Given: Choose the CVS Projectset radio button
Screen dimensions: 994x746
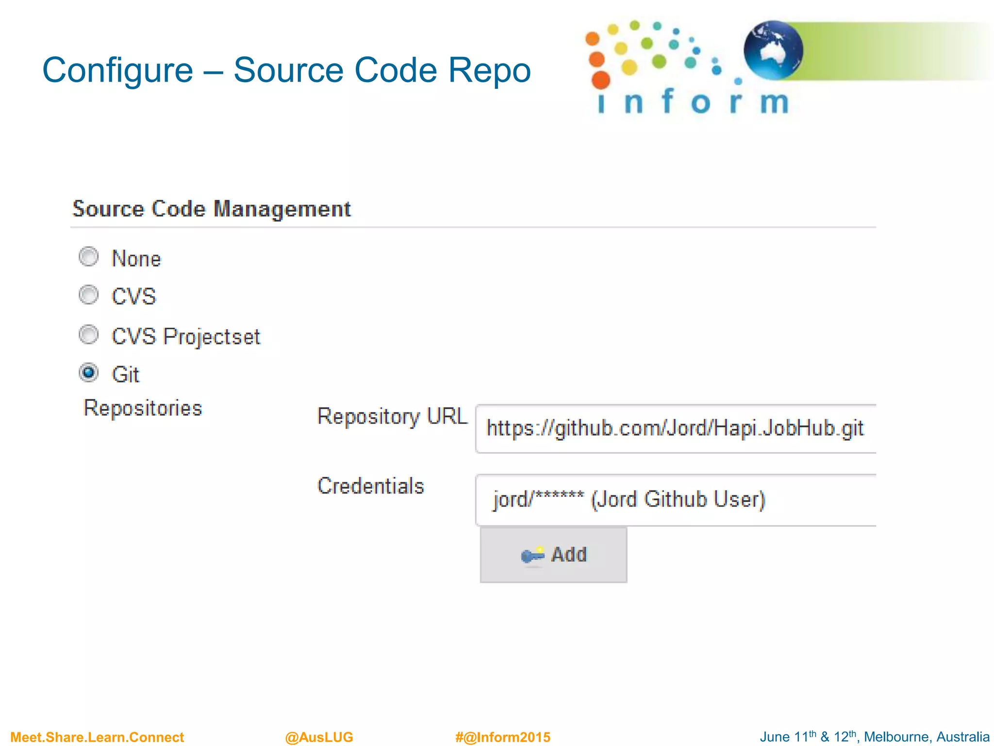Looking at the screenshot, I should [89, 335].
